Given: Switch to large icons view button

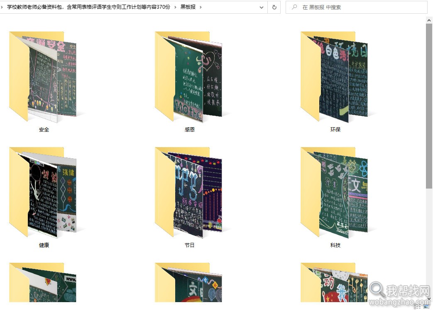Looking at the screenshot, I should (426, 306).
